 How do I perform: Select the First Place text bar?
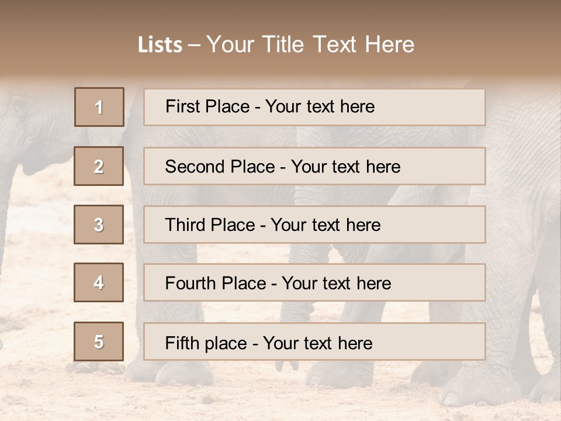314,107
